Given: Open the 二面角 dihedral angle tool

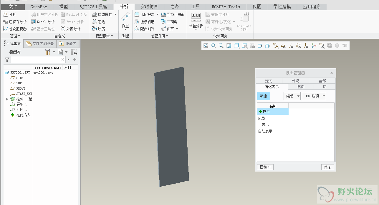Looking at the screenshot, I should pyautogui.click(x=169, y=22).
